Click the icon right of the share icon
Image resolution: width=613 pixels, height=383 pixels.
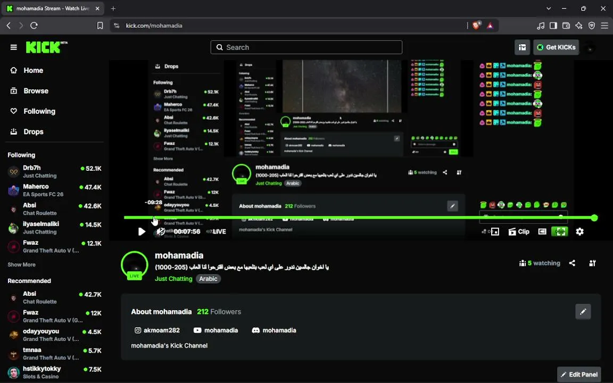coord(592,263)
